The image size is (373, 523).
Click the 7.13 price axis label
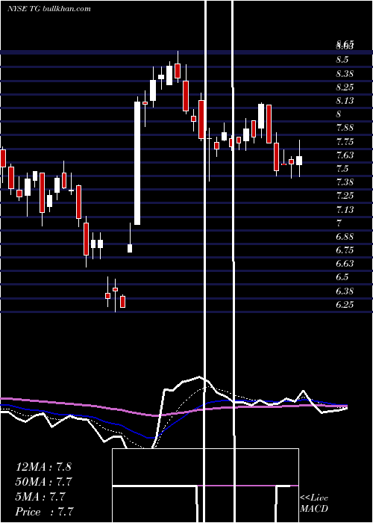click(x=345, y=209)
